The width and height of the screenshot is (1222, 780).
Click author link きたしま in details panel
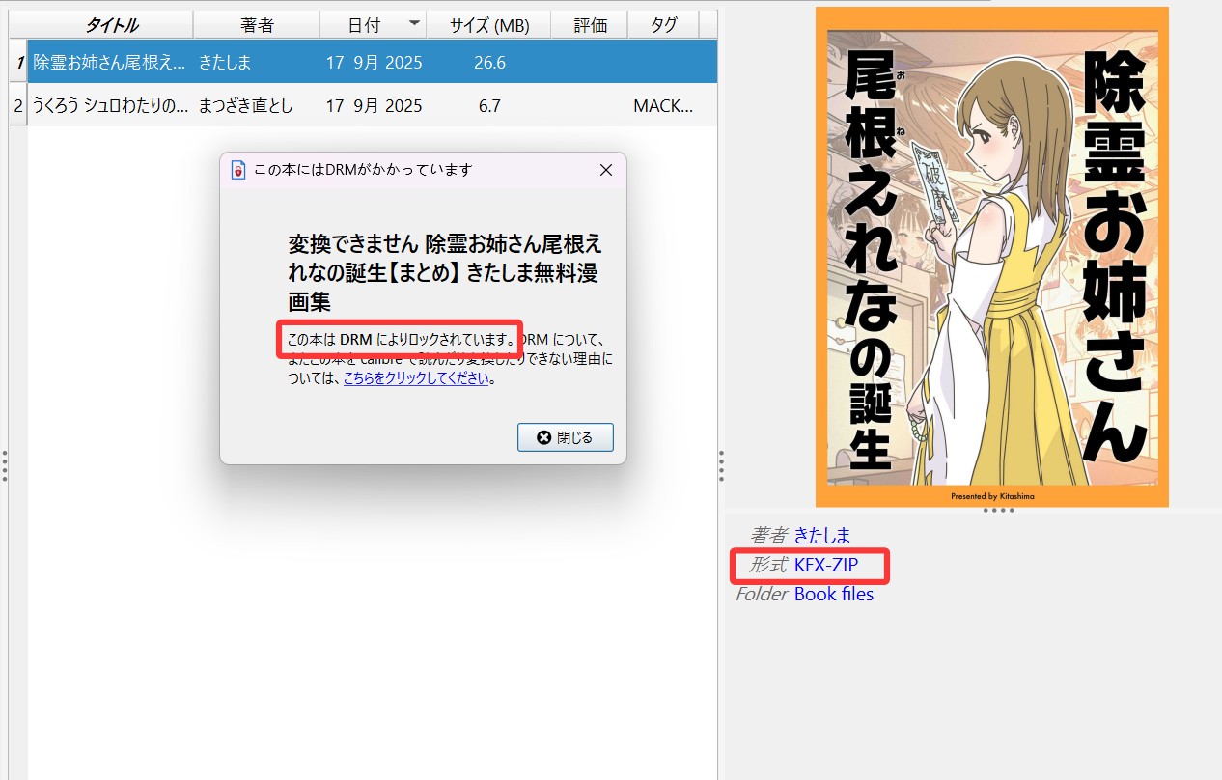[x=822, y=535]
